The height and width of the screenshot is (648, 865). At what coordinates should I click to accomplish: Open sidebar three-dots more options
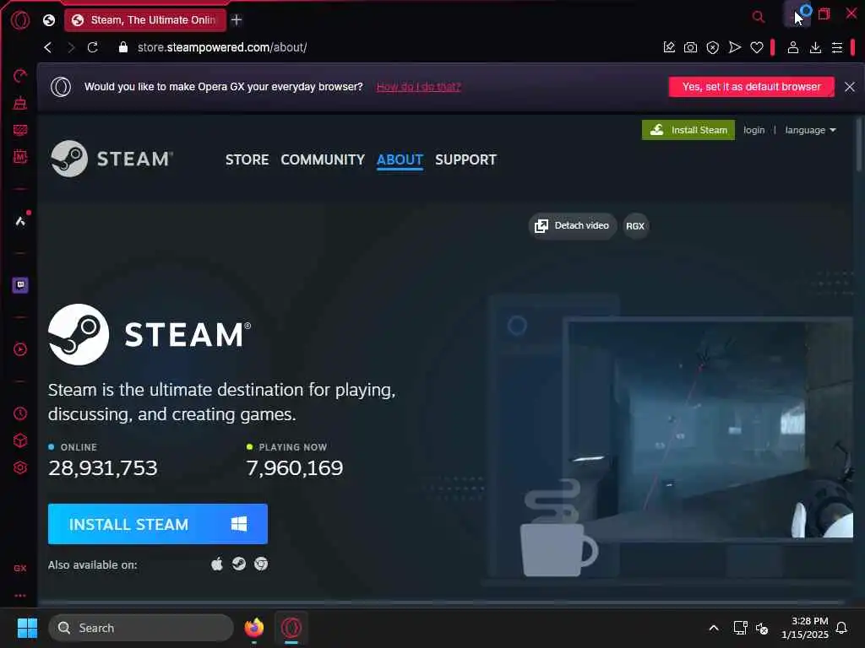20,596
